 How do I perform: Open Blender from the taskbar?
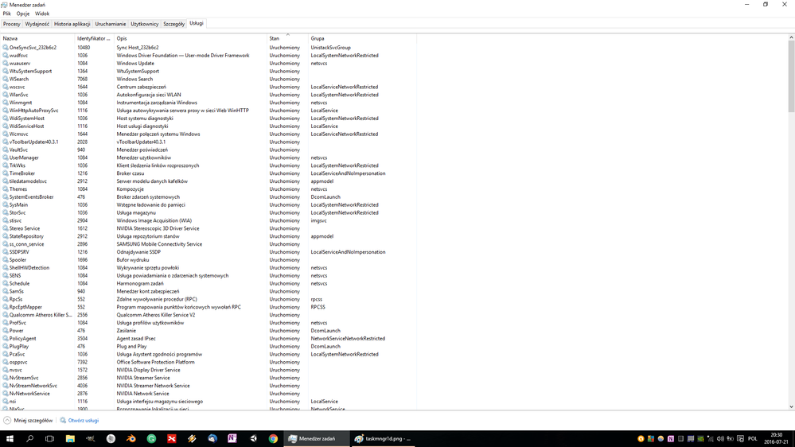click(x=131, y=438)
